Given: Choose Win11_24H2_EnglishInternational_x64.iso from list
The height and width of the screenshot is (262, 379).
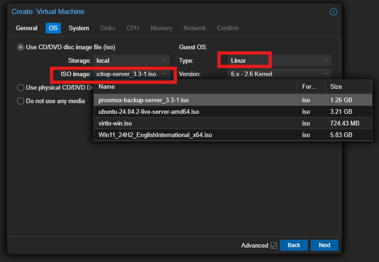Looking at the screenshot, I should [233, 135].
